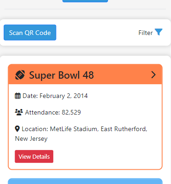Click the Filter label text
This screenshot has height=184, width=171.
point(145,33)
